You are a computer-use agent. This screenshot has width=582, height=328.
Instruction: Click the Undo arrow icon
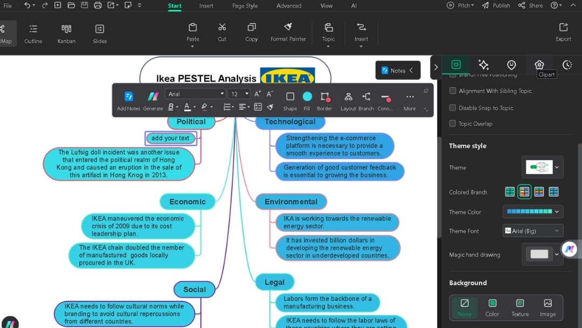click(x=27, y=5)
